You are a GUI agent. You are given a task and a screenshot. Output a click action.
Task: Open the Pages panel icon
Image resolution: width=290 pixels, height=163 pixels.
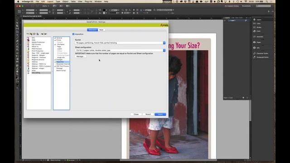point(255,42)
